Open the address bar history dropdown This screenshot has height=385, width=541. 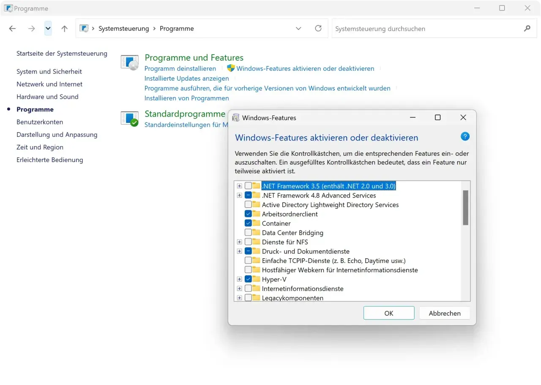coord(298,29)
